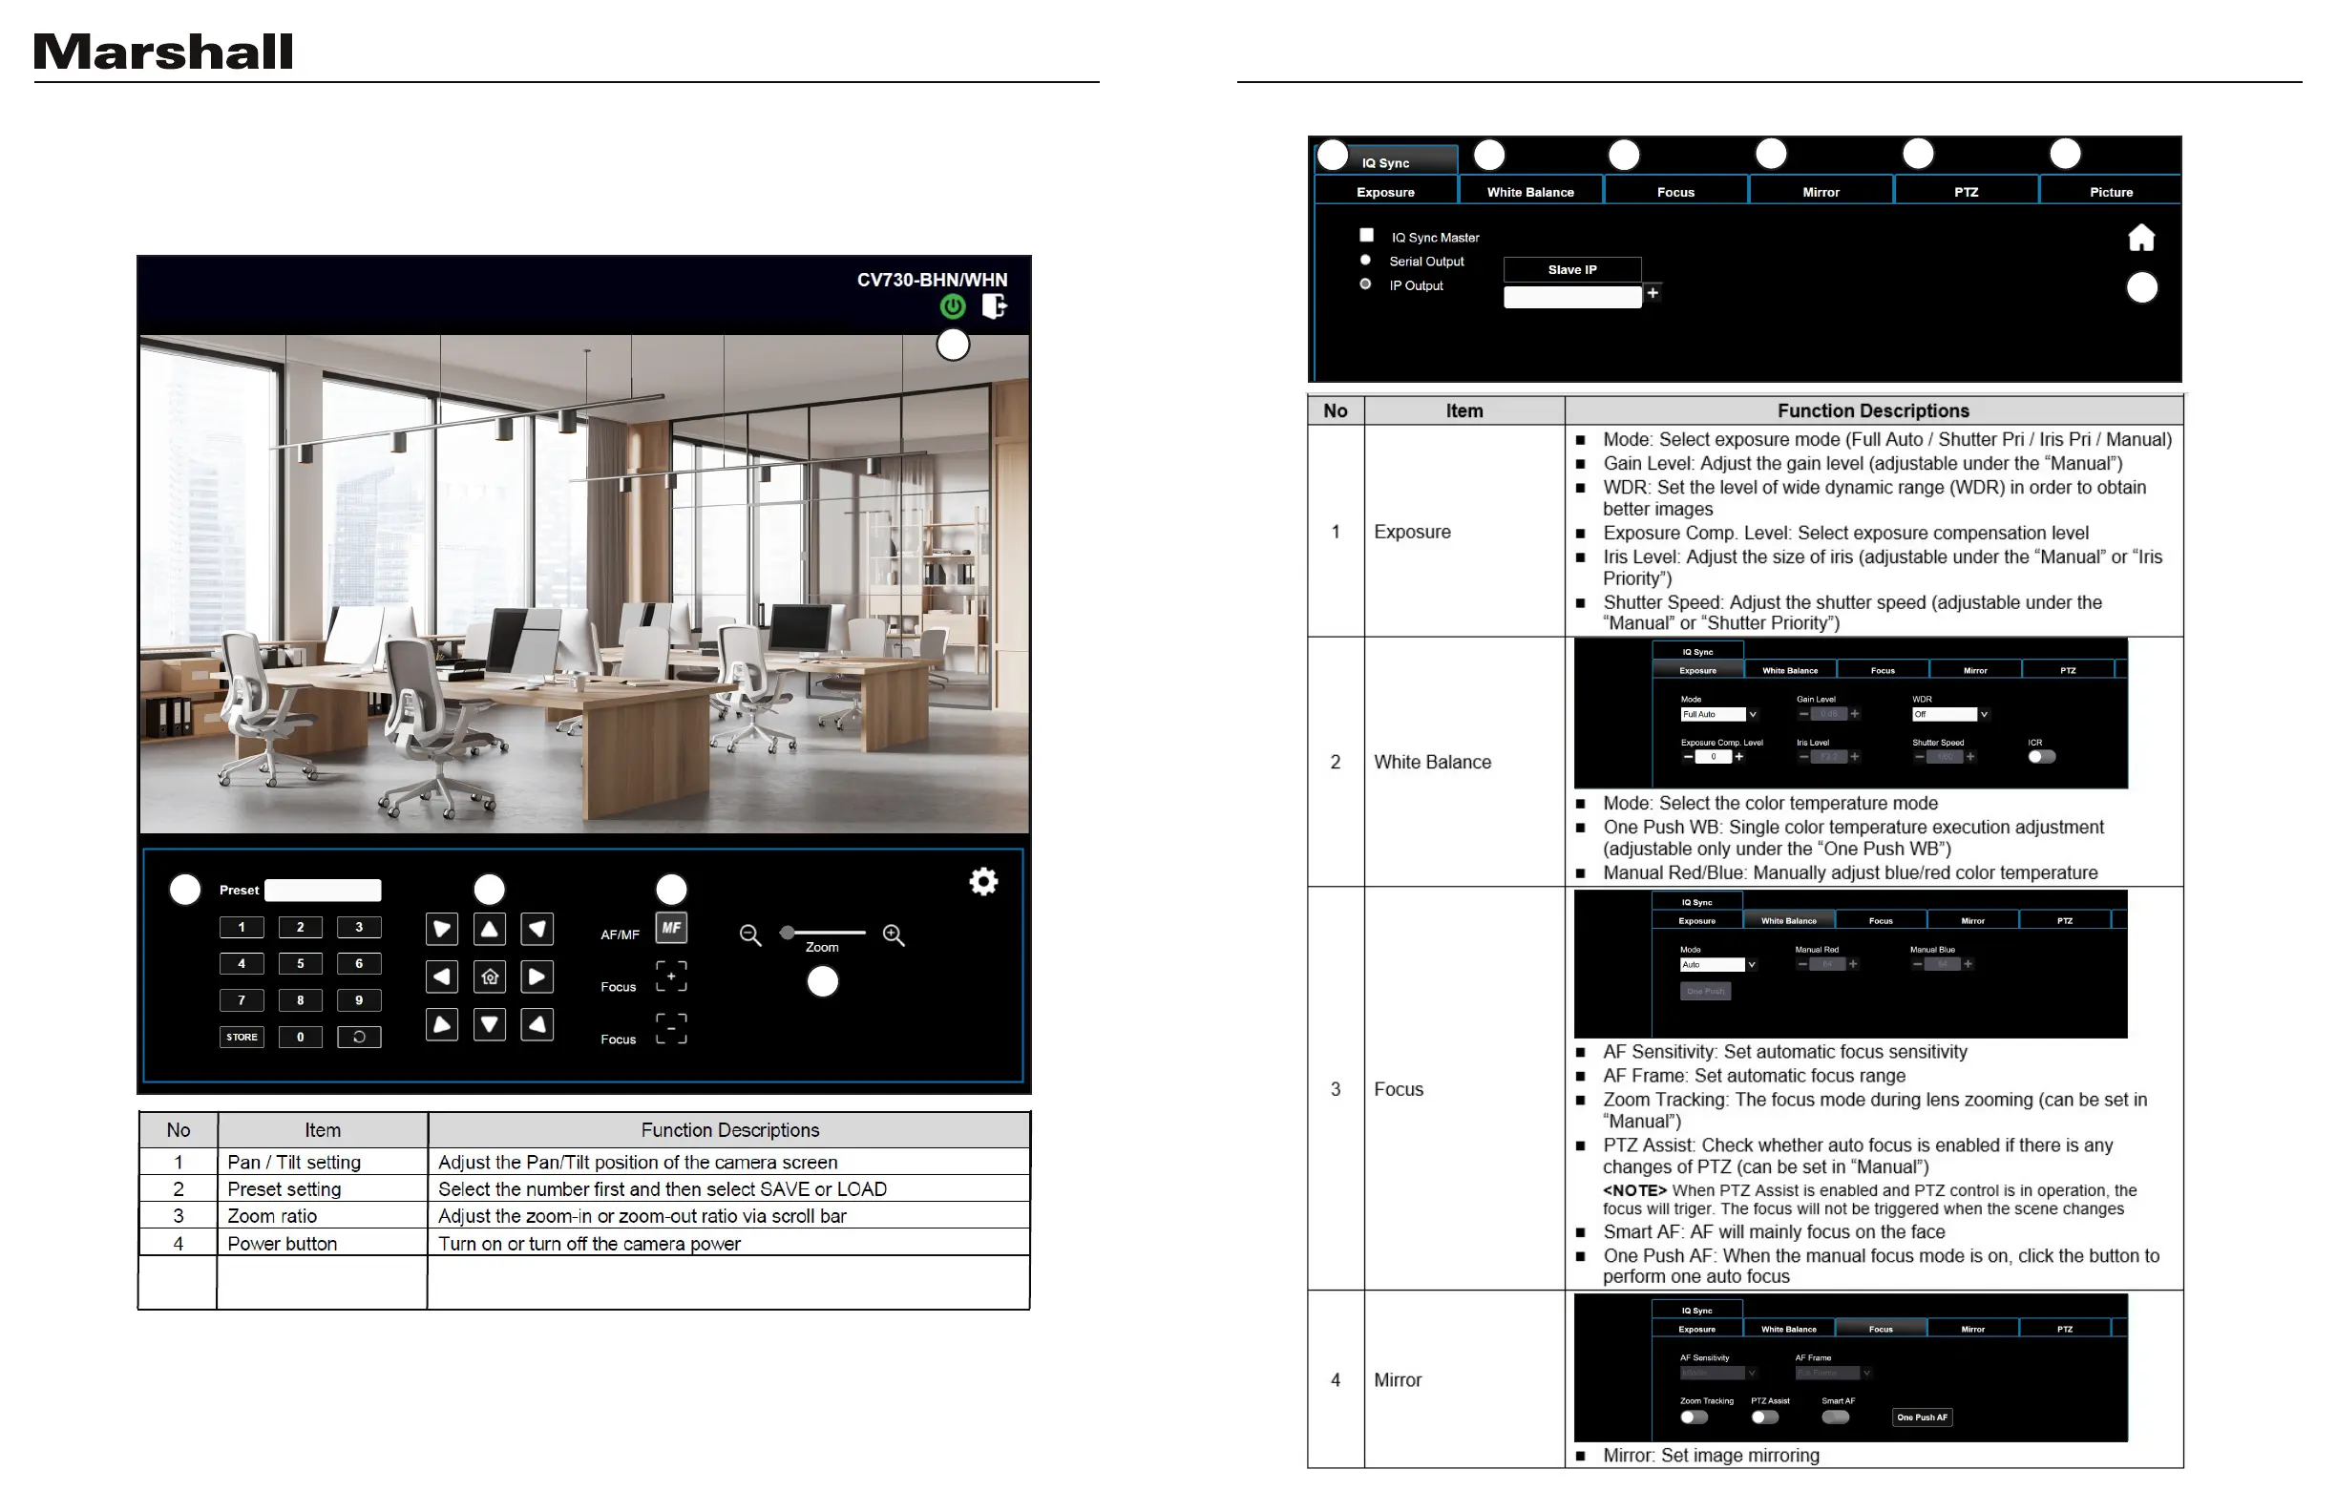
Task: Click the Focus plus bracket icon
Action: click(671, 976)
